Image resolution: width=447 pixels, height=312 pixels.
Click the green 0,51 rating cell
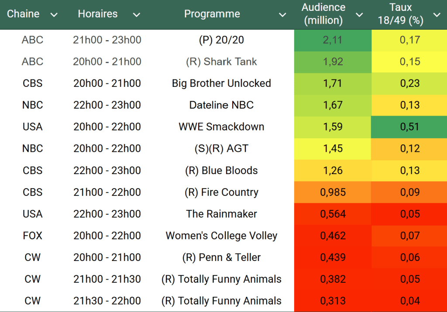point(409,127)
